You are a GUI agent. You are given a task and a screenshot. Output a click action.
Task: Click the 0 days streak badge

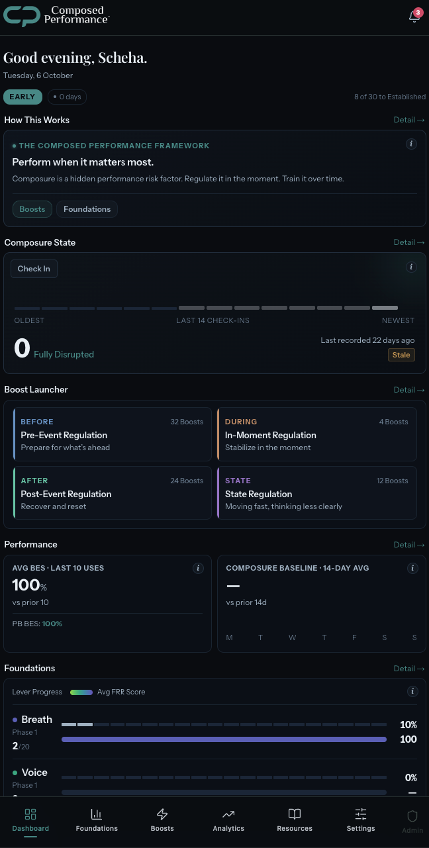click(67, 97)
